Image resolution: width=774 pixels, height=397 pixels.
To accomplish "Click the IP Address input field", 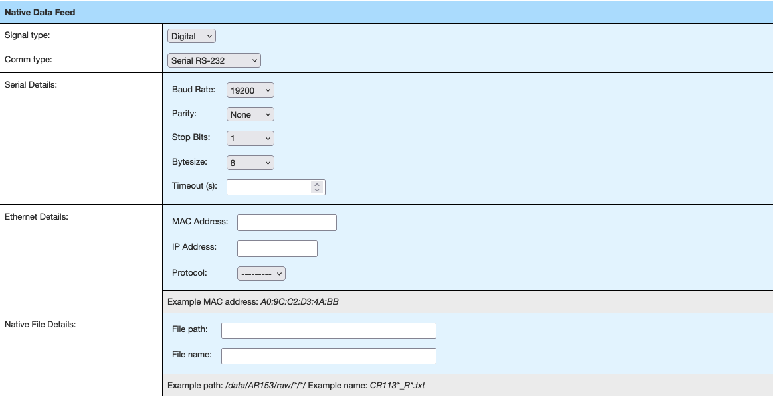I will (x=277, y=248).
